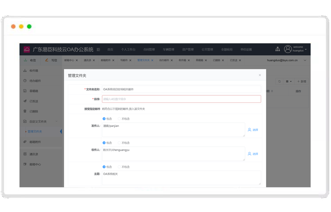
Task: Close the 邮箱附件 tab
Action: point(113,61)
